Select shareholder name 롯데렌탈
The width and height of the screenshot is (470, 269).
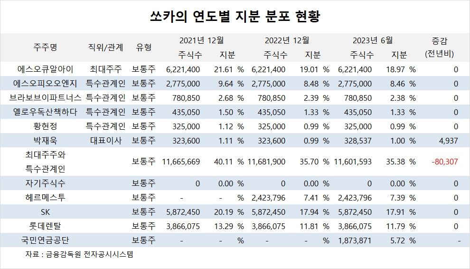point(45,226)
